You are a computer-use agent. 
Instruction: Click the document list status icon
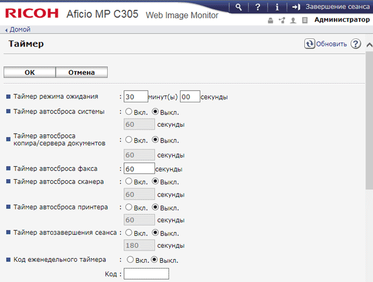coord(304,20)
